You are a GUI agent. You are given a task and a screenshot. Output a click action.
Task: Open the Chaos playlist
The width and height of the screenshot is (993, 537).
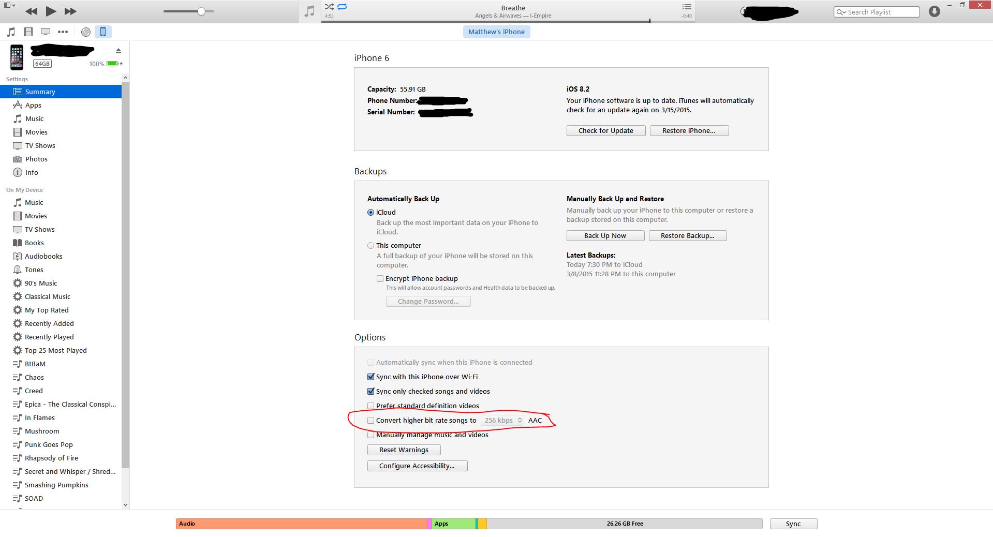tap(61, 377)
